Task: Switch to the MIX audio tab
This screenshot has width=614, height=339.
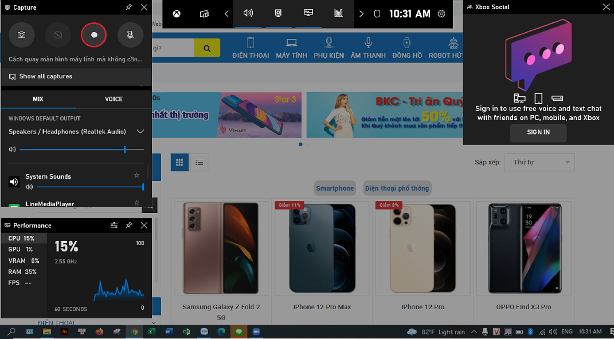Action: click(38, 99)
